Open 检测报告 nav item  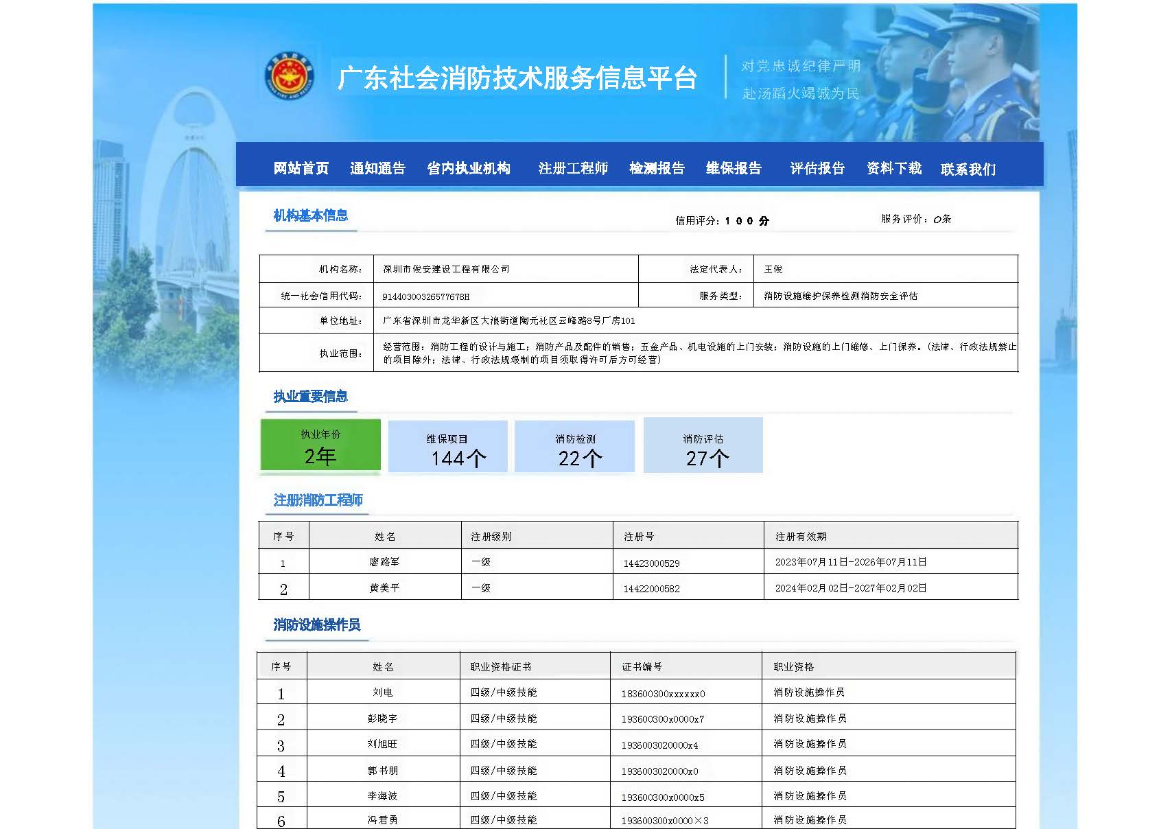point(657,168)
